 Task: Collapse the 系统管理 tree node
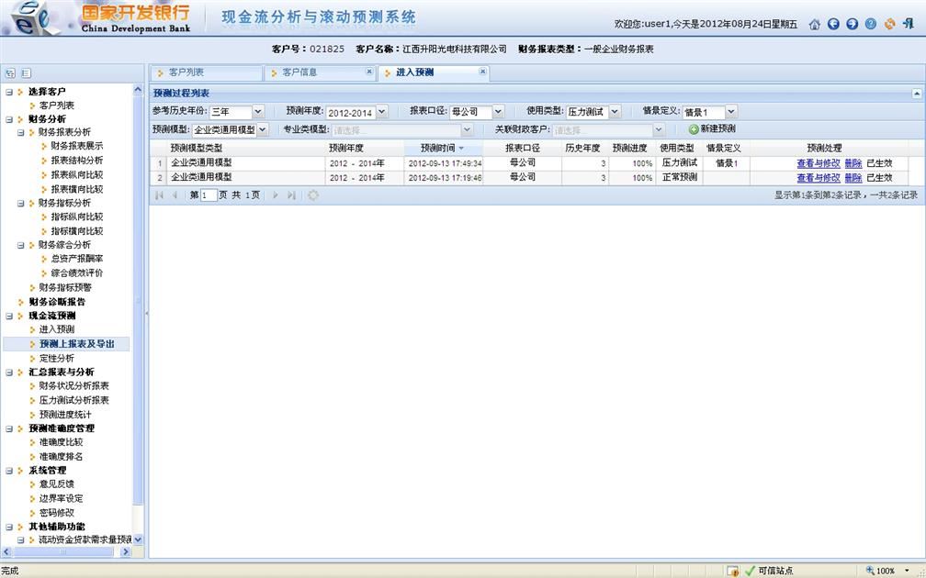click(x=9, y=471)
